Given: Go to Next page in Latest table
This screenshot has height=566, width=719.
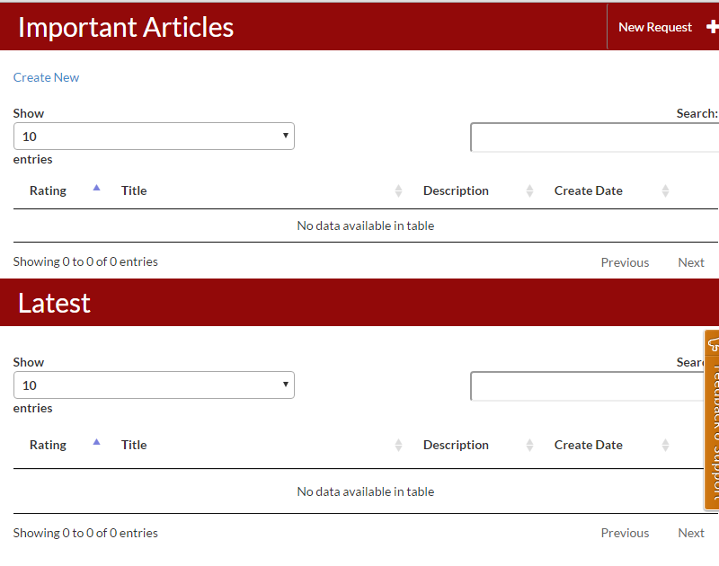Looking at the screenshot, I should (x=690, y=533).
